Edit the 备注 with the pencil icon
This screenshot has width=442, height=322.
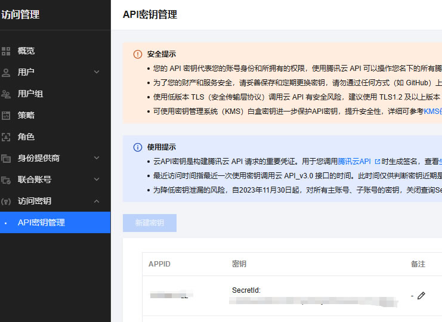click(421, 295)
